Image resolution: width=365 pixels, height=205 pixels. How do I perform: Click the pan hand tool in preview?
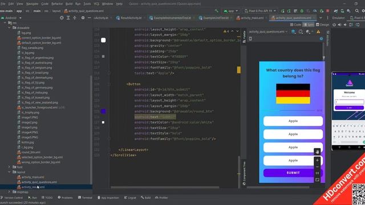point(317,152)
